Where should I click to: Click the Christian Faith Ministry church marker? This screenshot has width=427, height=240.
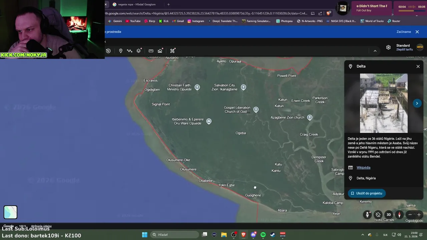[x=197, y=87]
